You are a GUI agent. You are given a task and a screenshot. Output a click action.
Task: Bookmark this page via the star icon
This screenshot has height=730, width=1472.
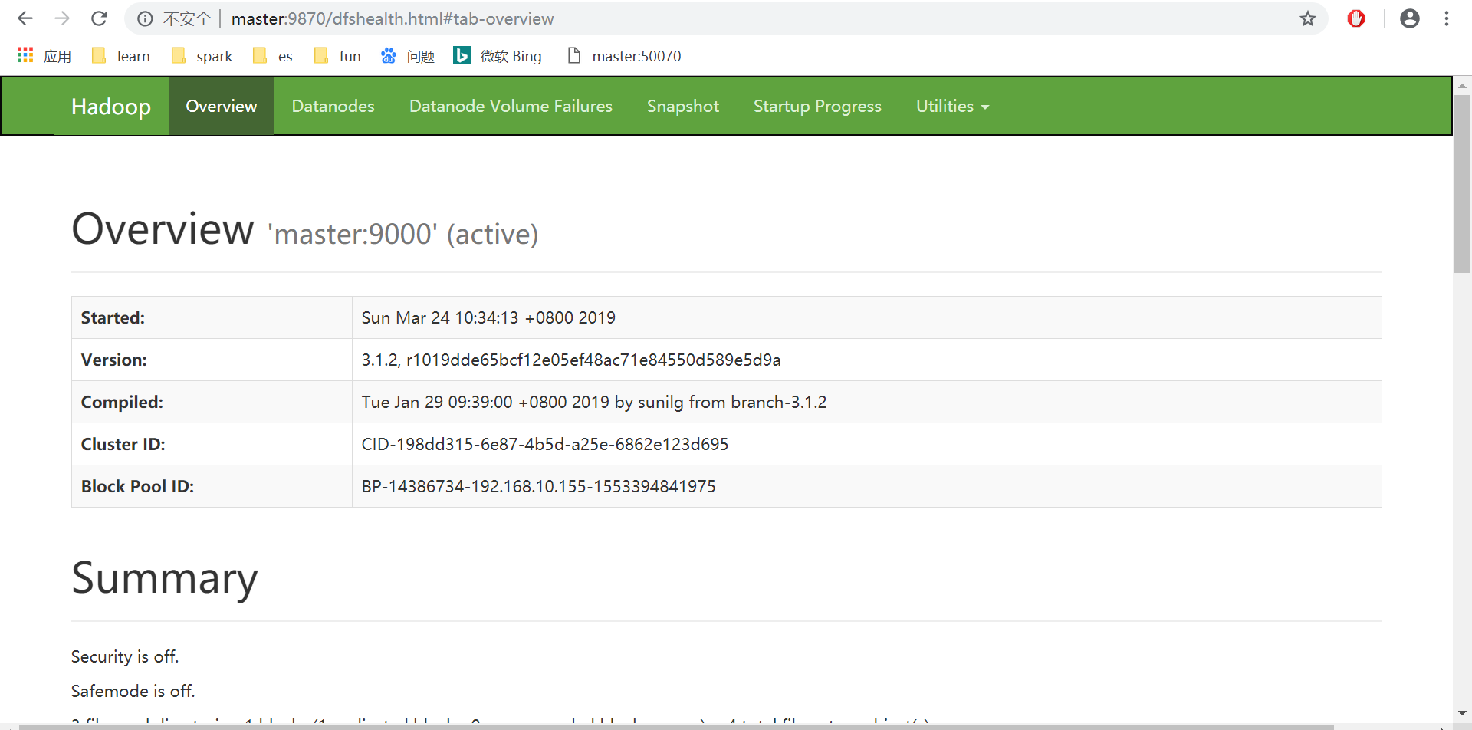[x=1308, y=18]
